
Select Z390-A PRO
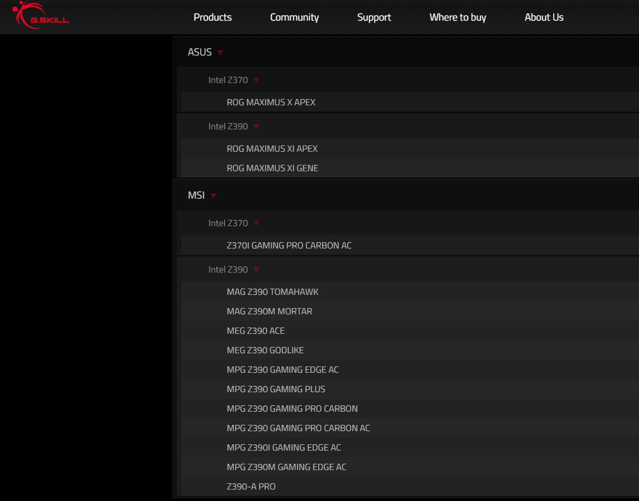point(251,486)
